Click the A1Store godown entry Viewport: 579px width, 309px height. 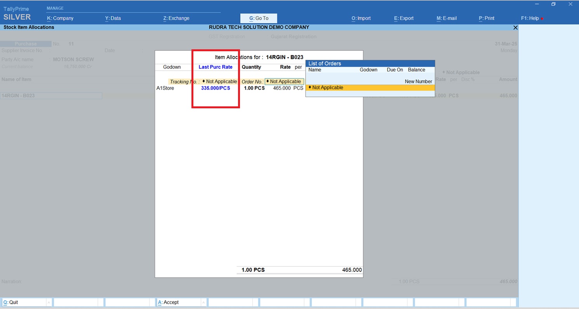pyautogui.click(x=165, y=88)
